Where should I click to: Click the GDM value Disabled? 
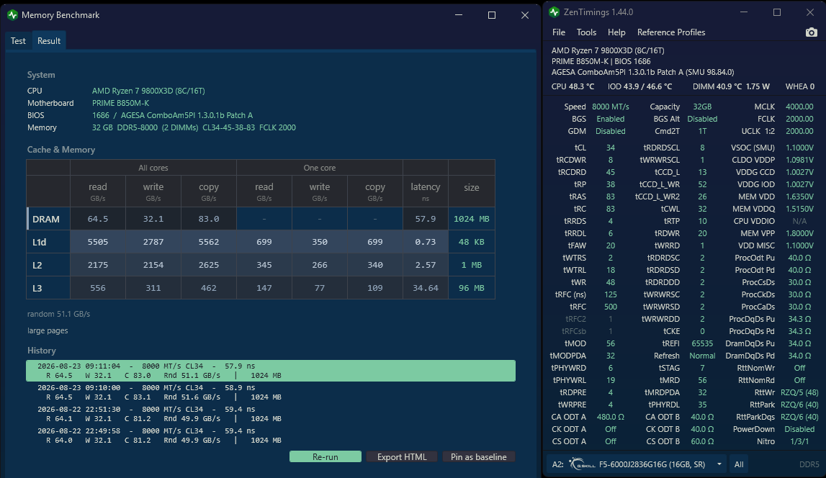[611, 131]
